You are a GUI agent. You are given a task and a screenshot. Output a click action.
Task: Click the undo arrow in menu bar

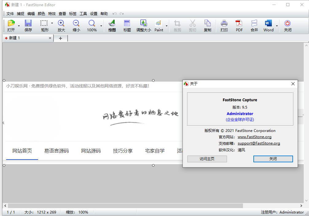(x=114, y=13)
